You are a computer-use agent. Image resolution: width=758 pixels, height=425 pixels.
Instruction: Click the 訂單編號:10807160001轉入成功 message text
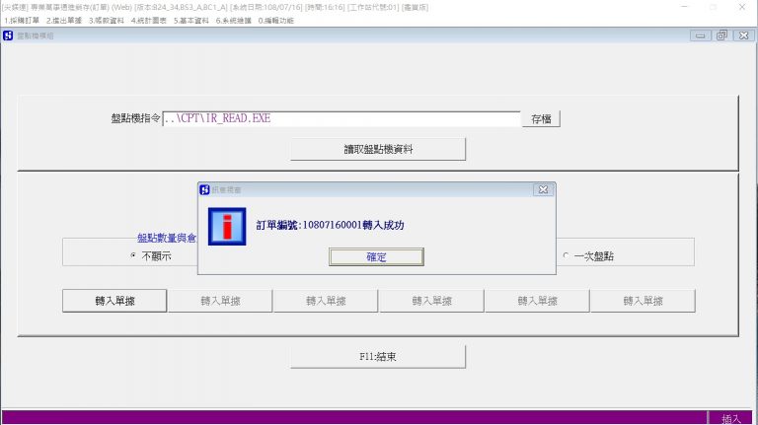tap(331, 225)
